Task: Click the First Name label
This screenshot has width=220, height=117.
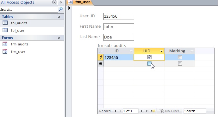Action: [90, 26]
